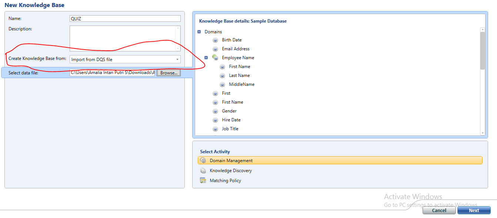Image resolution: width=497 pixels, height=218 pixels.
Task: Click the Knowledge Discovery book icon
Action: (203, 170)
